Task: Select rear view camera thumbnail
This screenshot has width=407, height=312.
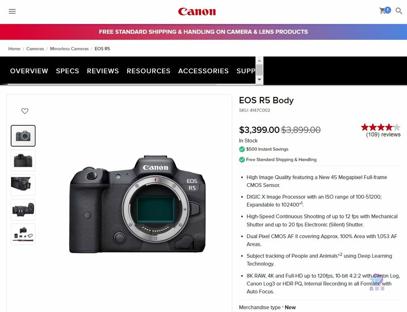Action: (x=23, y=160)
